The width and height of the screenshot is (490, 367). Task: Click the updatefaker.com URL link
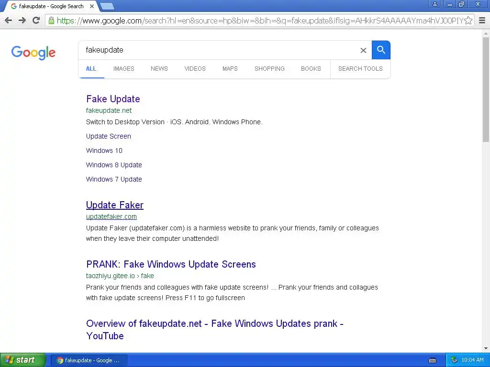click(111, 216)
